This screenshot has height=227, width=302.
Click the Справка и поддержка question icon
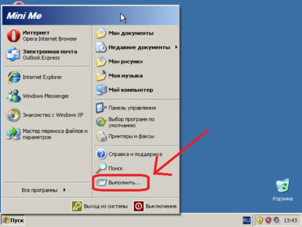click(101, 154)
